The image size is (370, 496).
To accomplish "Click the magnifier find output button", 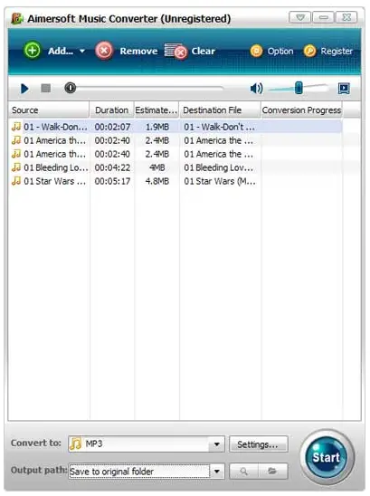I will coord(244,472).
